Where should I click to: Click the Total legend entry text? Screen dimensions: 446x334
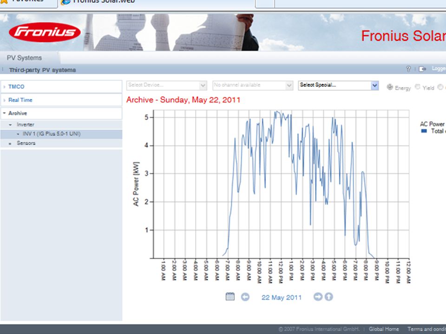coord(438,131)
